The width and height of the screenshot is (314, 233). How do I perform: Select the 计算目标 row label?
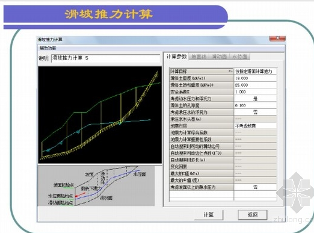click(202, 71)
